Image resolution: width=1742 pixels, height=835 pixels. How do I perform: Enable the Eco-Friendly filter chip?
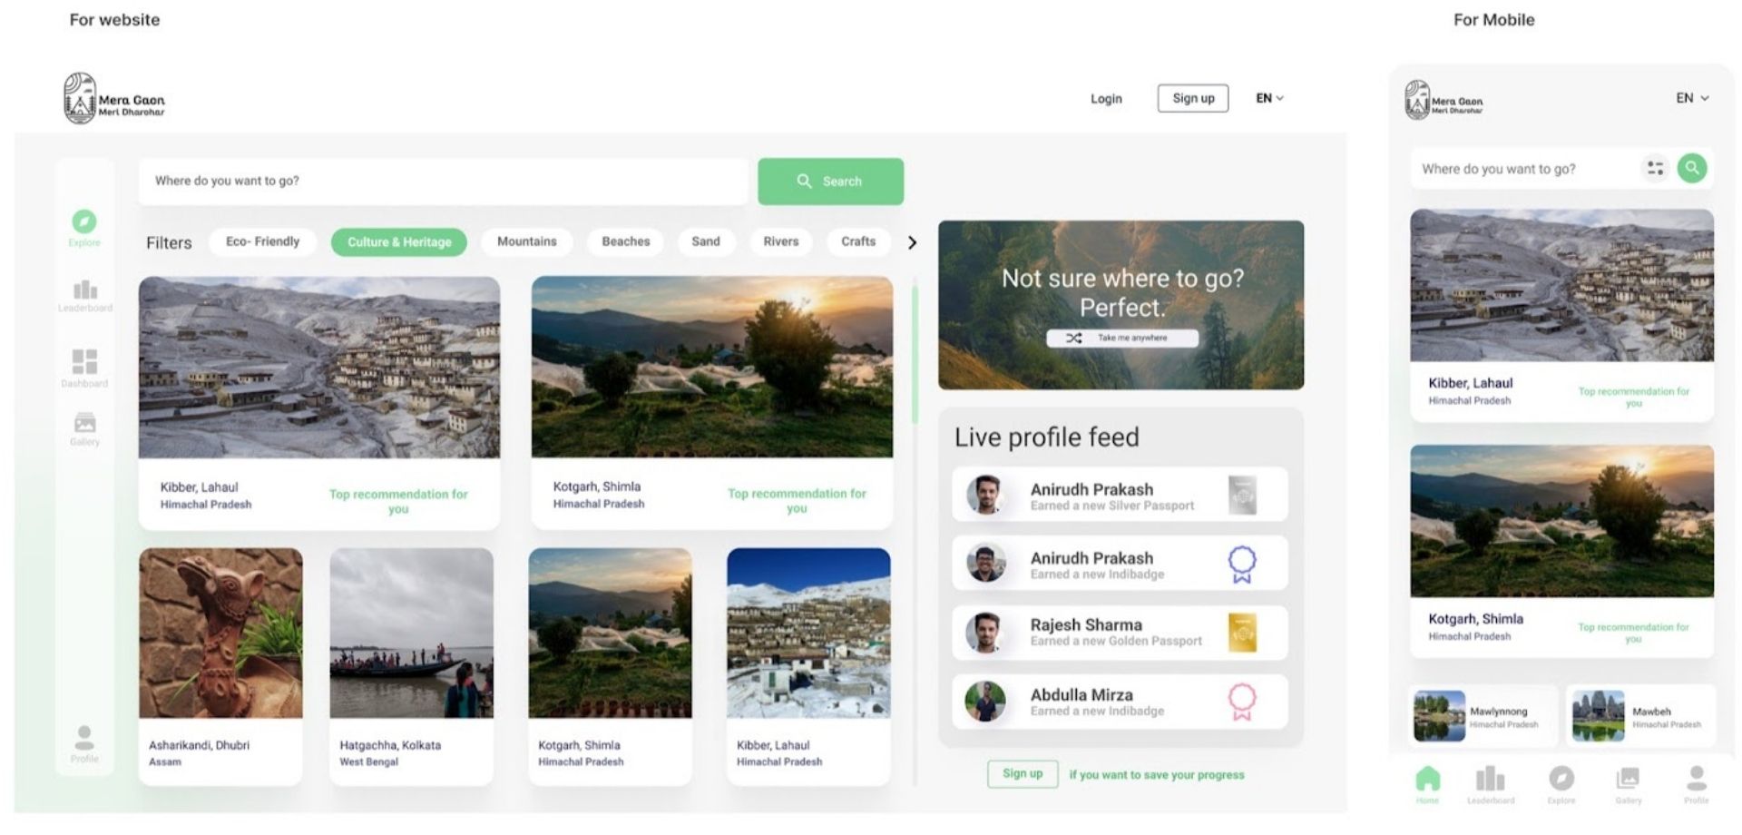(x=262, y=241)
